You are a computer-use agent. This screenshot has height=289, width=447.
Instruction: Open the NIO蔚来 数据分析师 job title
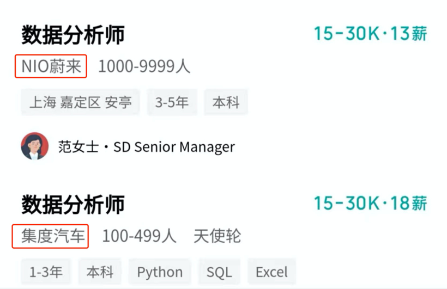click(73, 35)
